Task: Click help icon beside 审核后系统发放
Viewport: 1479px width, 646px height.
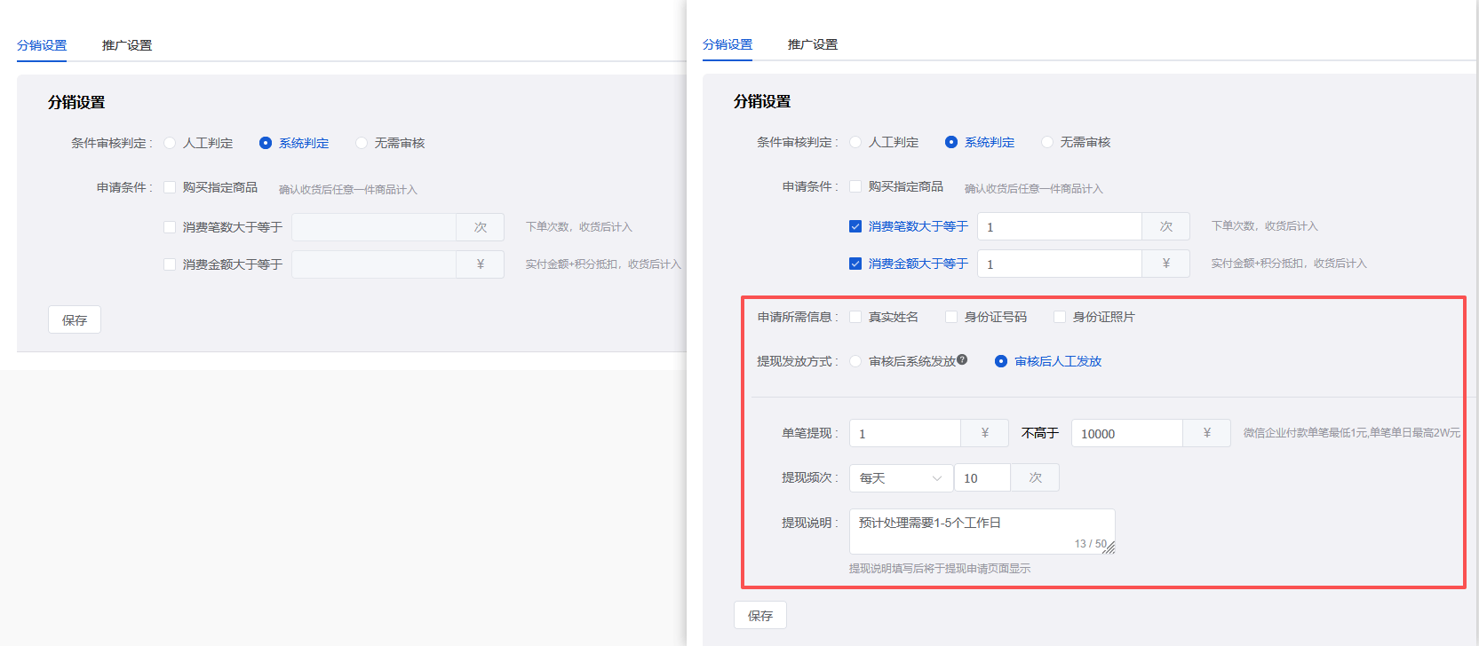Action: (x=962, y=359)
